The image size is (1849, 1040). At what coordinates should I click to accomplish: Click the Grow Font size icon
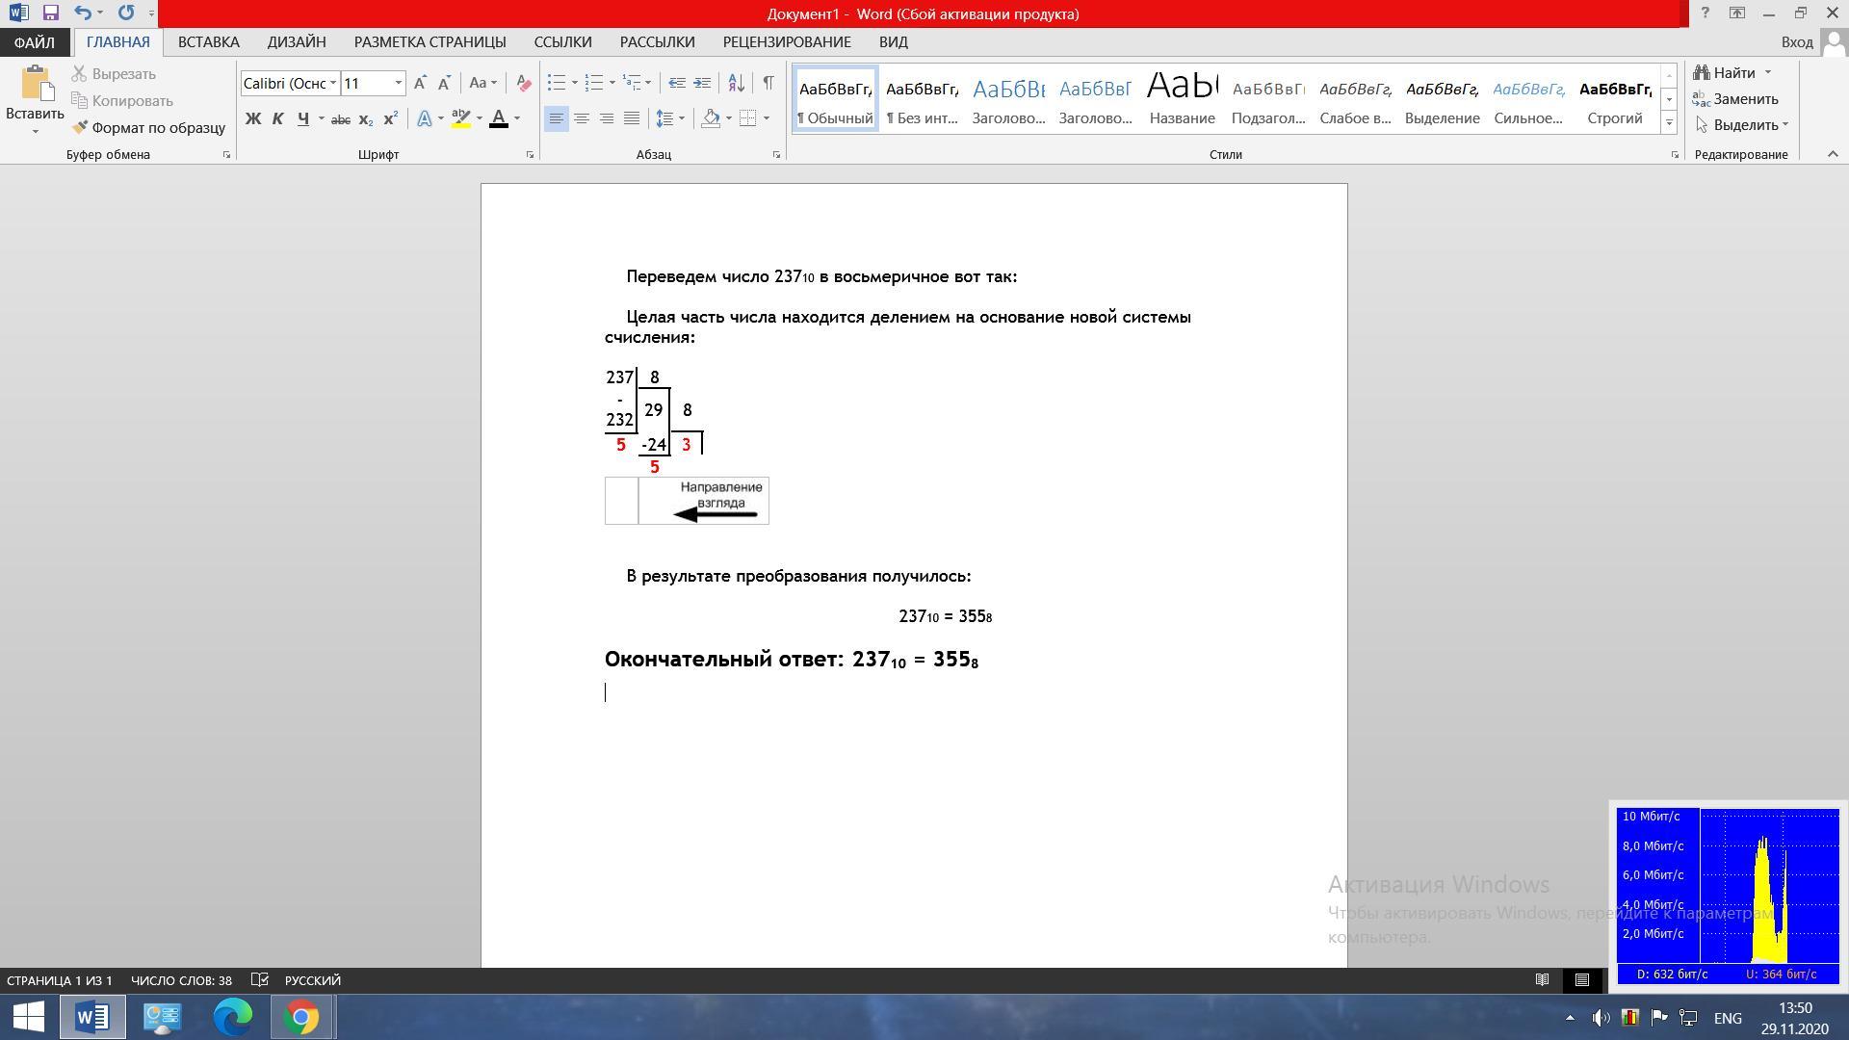(420, 84)
